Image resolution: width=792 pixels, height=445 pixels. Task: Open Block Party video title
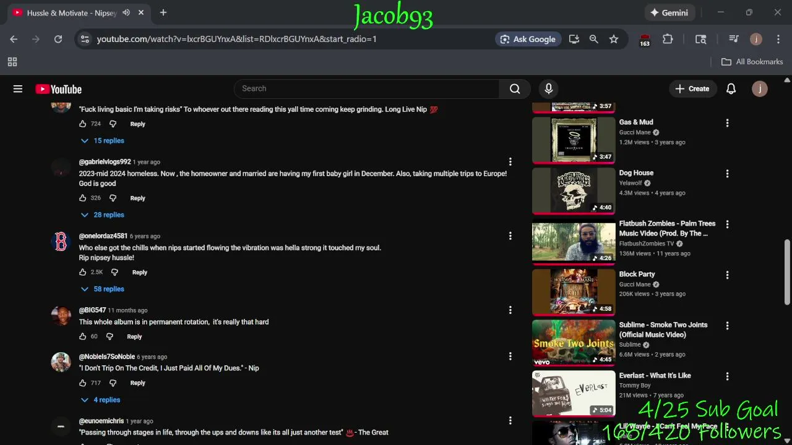637,274
